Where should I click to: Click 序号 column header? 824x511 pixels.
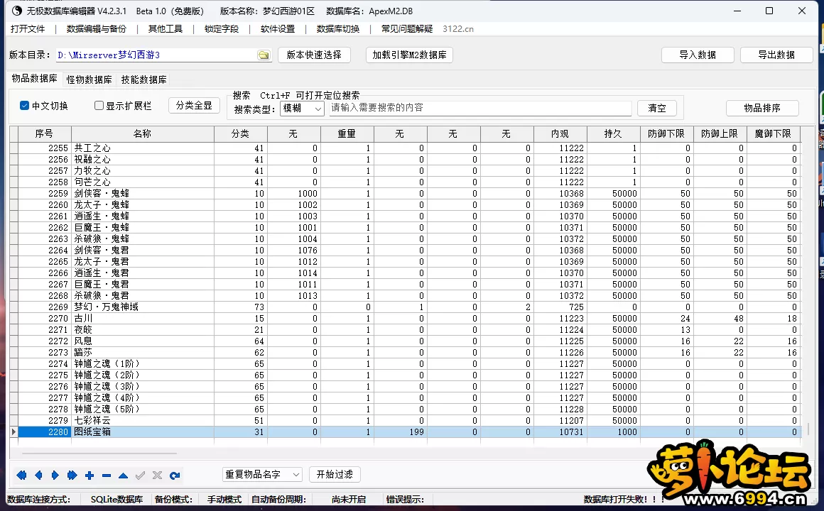click(x=44, y=134)
